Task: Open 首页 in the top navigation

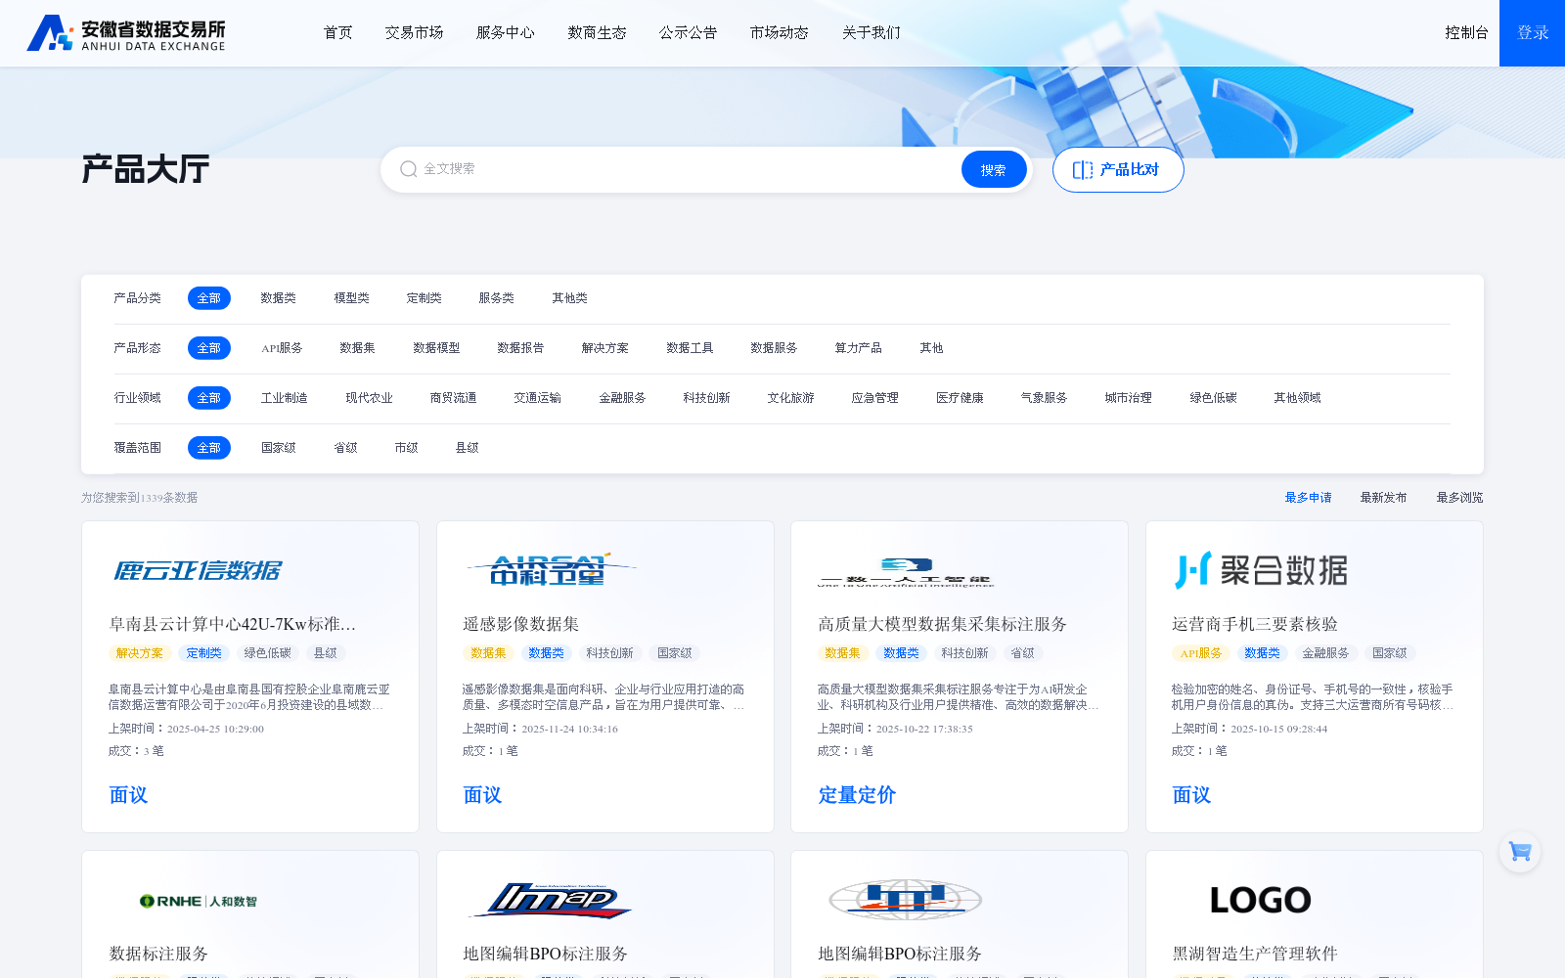Action: click(x=337, y=33)
